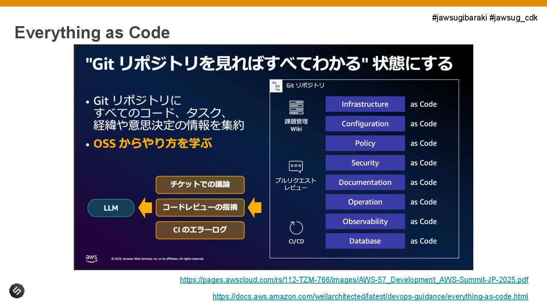Click the Documentation box
Viewport: 547px width, 307px height.
pos(365,182)
